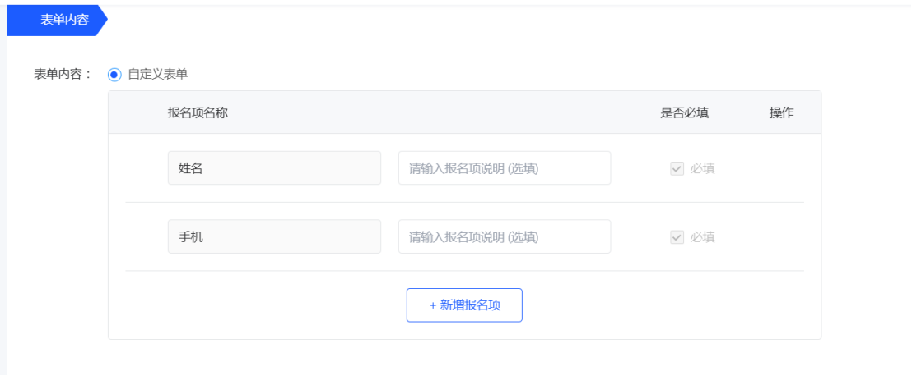Image resolution: width=912 pixels, height=376 pixels.
Task: Select the 自定义表单 radio button
Action: [x=114, y=74]
